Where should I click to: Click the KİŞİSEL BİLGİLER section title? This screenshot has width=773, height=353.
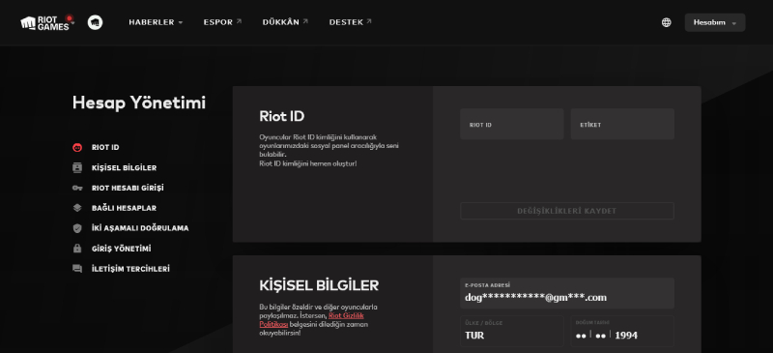(319, 285)
